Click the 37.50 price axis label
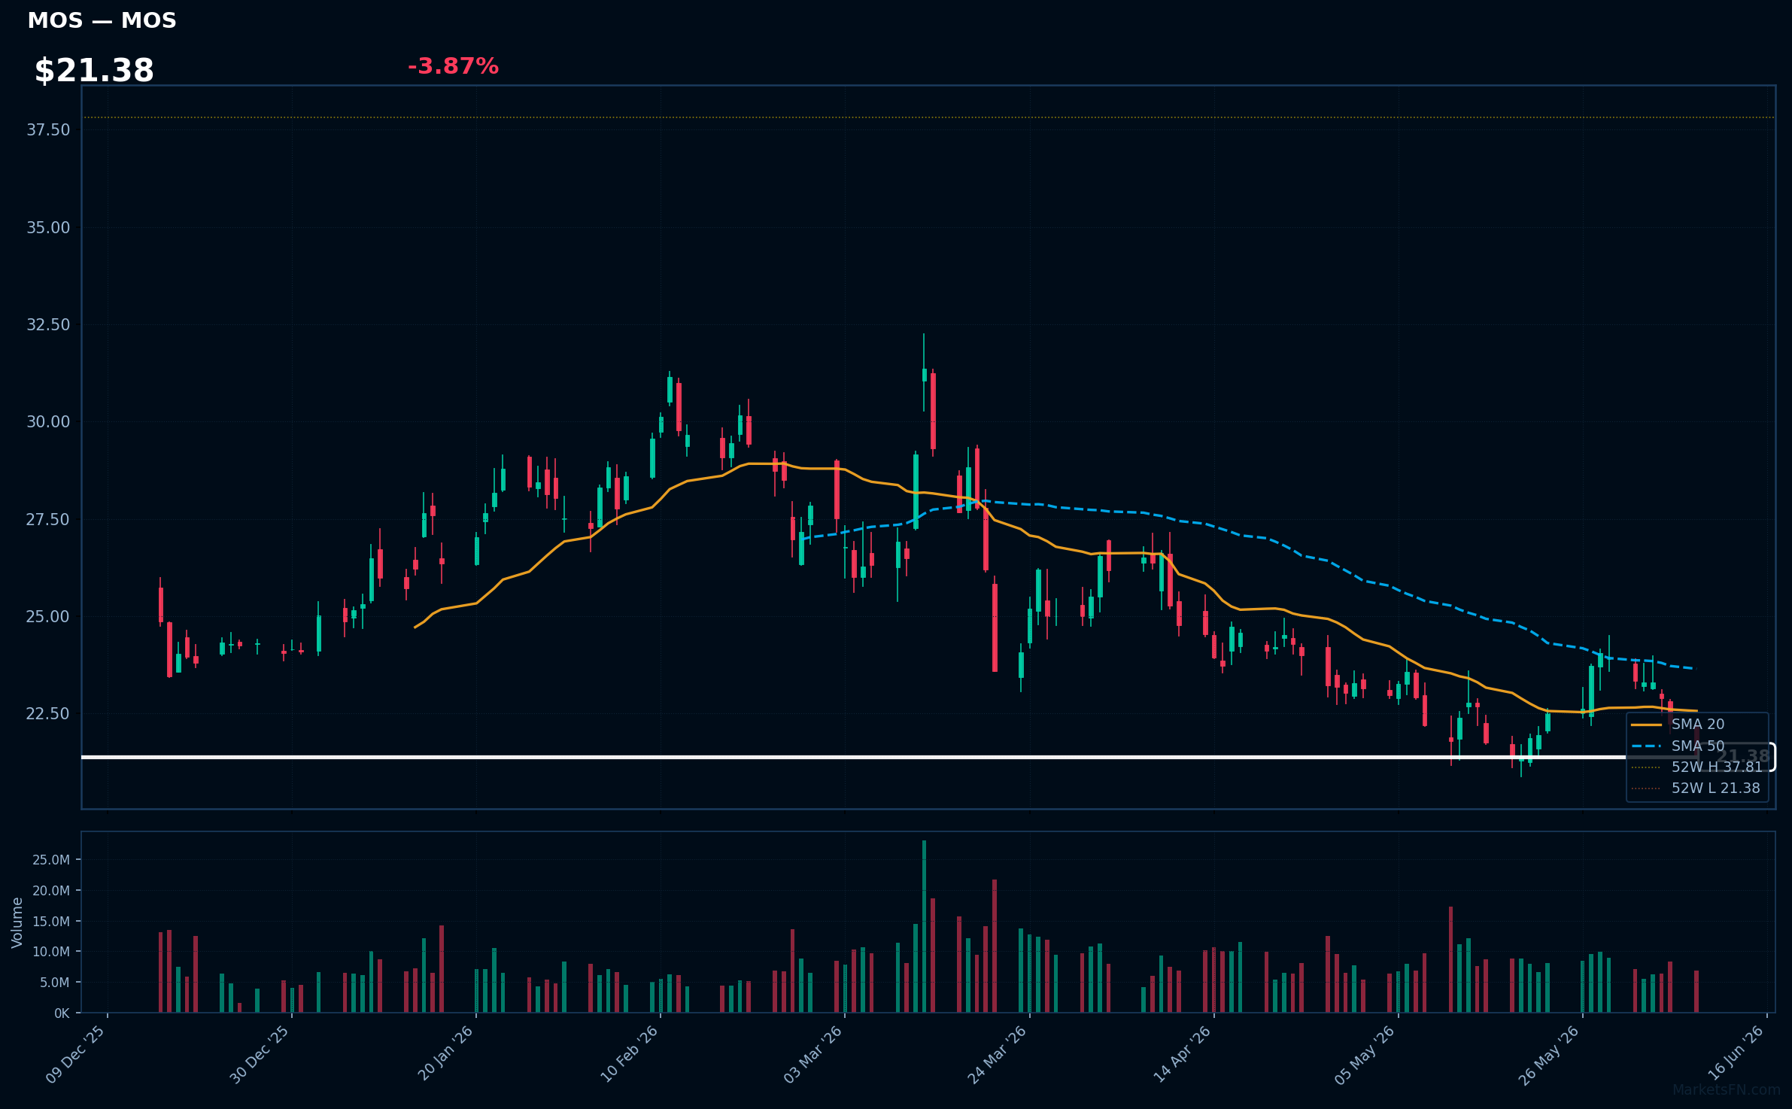The height and width of the screenshot is (1109, 1792). (x=48, y=130)
